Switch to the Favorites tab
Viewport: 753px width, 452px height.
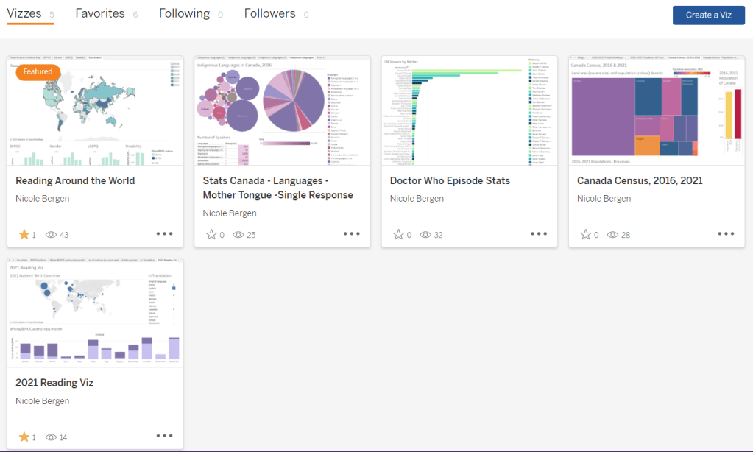(100, 14)
